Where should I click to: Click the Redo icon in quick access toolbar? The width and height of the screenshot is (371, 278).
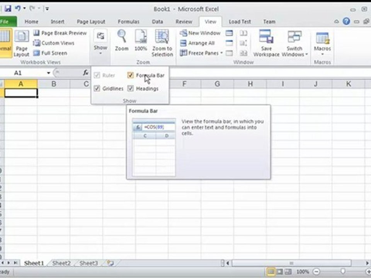[32, 9]
